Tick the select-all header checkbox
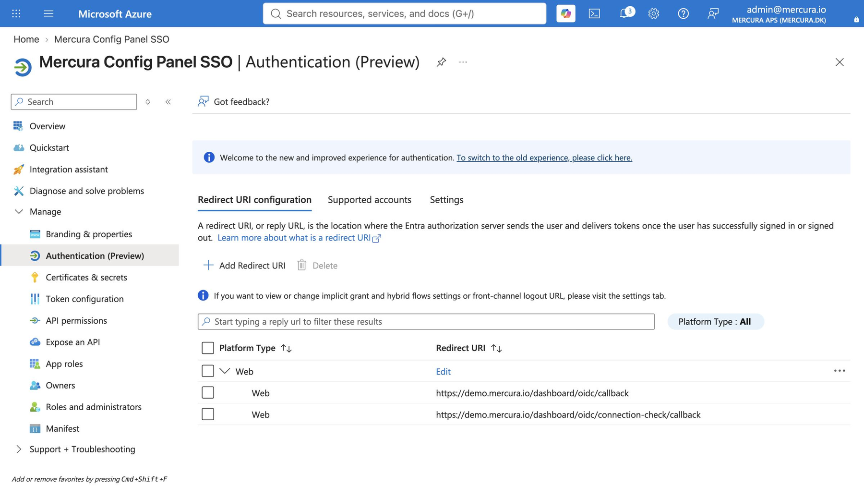This screenshot has height=486, width=864. tap(208, 348)
